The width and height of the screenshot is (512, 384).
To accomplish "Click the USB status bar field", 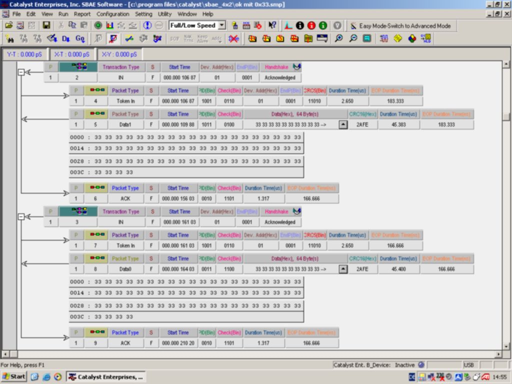I will coord(468,364).
